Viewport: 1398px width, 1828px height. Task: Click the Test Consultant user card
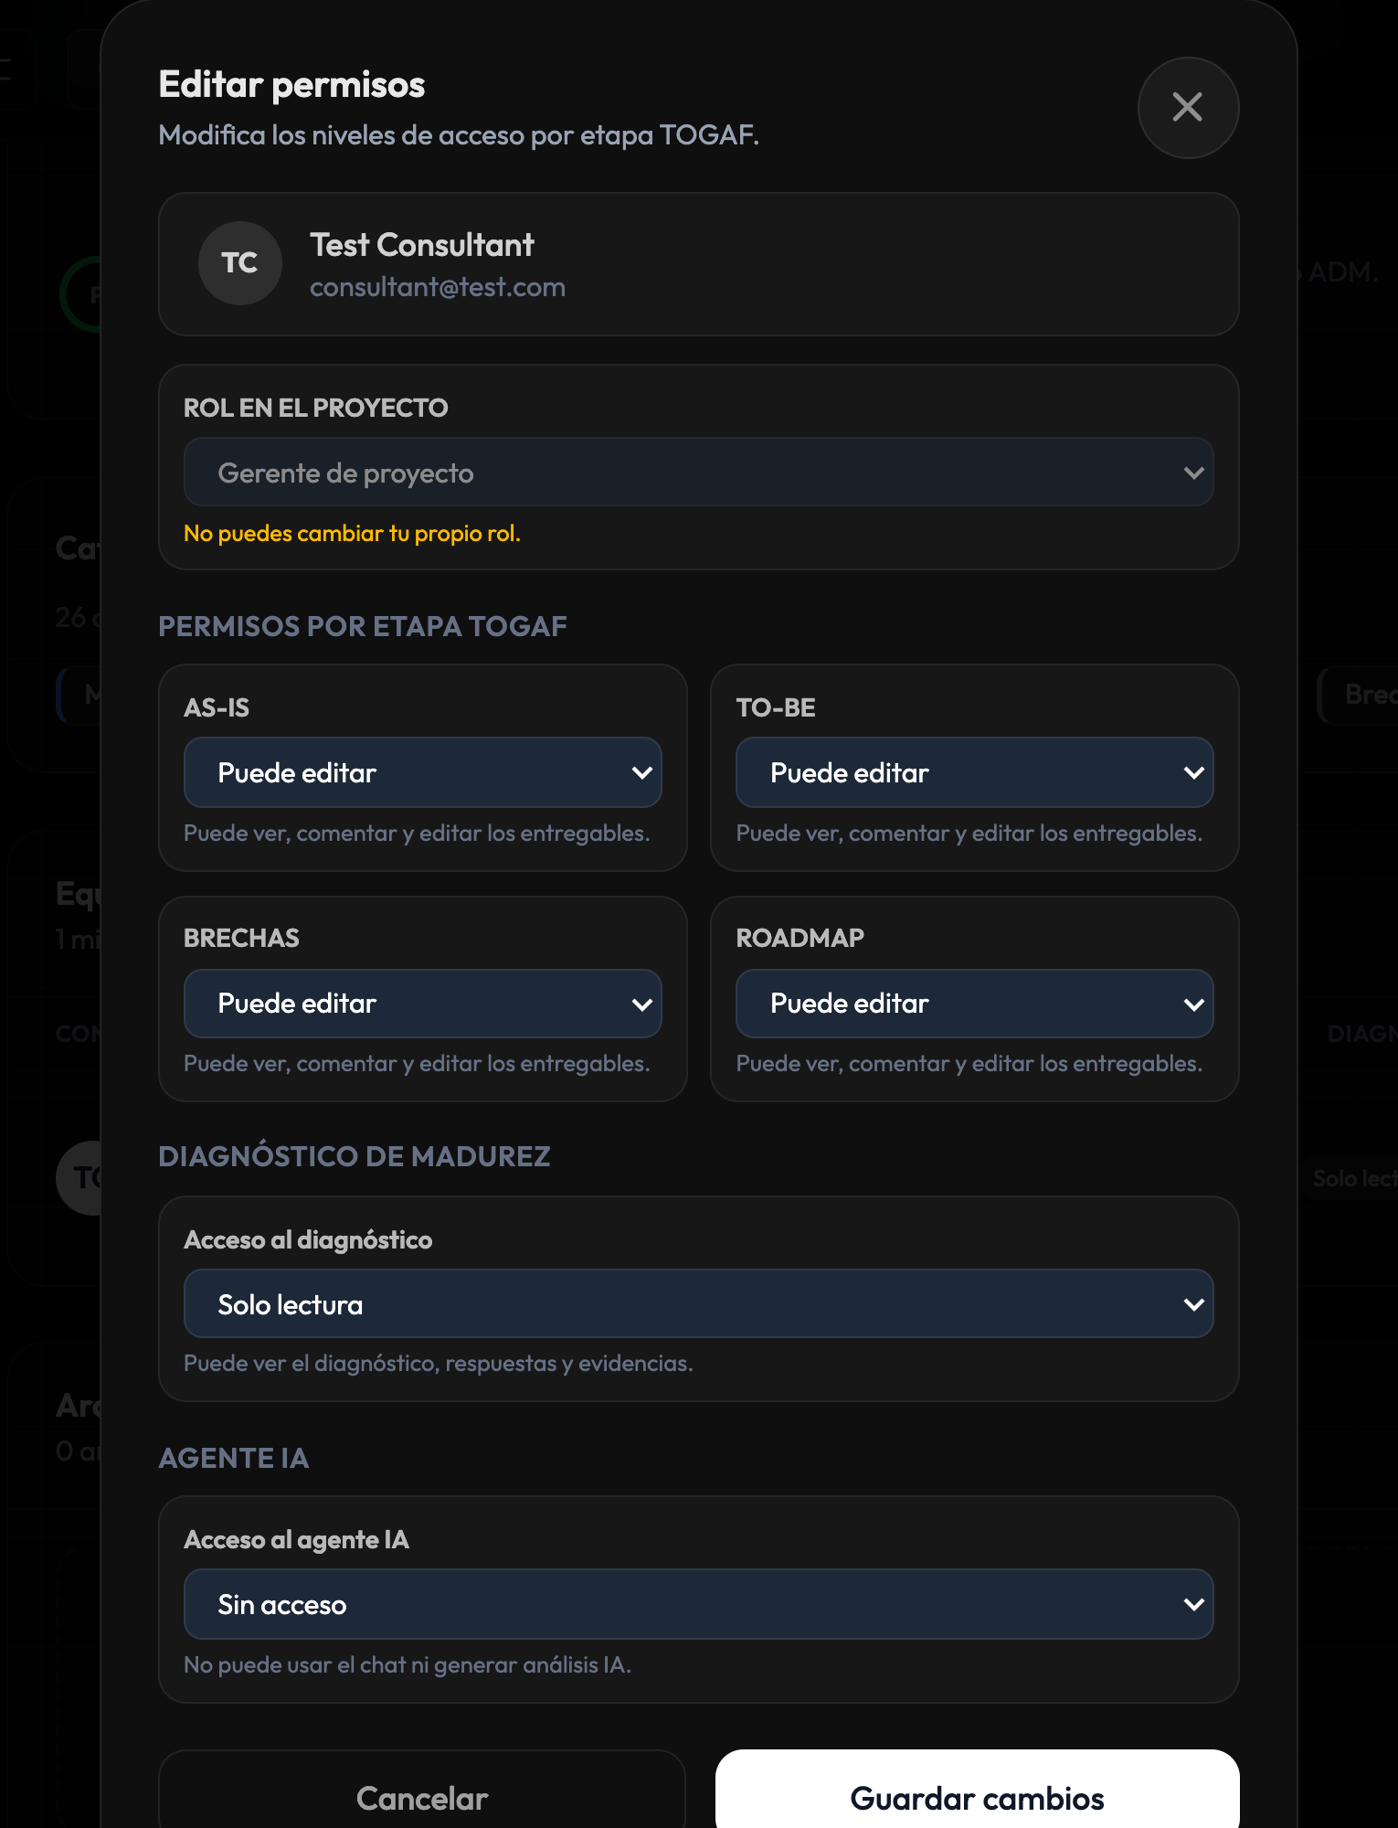pyautogui.click(x=698, y=264)
